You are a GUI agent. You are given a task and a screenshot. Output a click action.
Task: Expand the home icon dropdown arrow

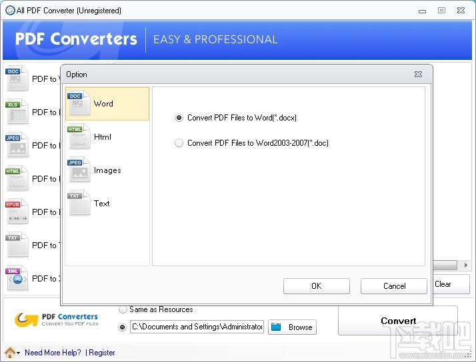(18, 353)
